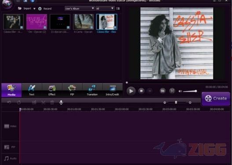
Task: Click the next frame button
Action: pos(150,91)
